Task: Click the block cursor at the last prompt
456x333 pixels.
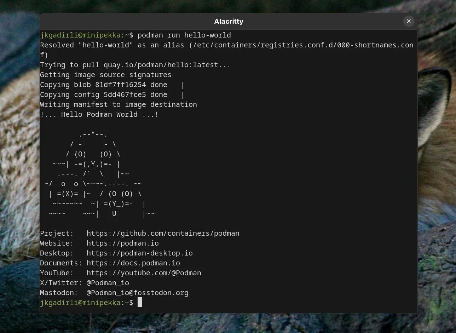Action: coord(140,302)
